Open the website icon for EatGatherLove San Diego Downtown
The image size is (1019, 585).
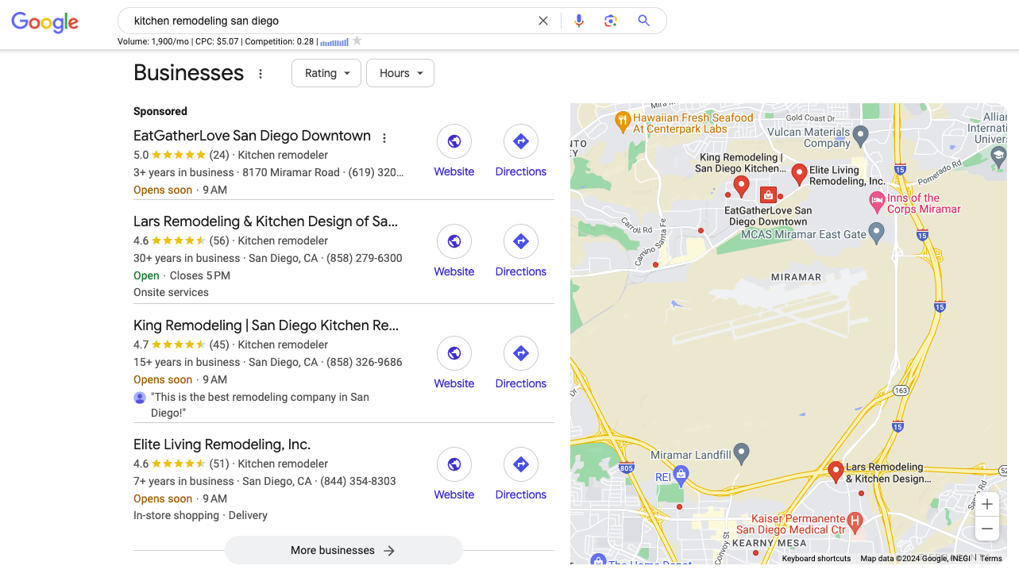[454, 141]
